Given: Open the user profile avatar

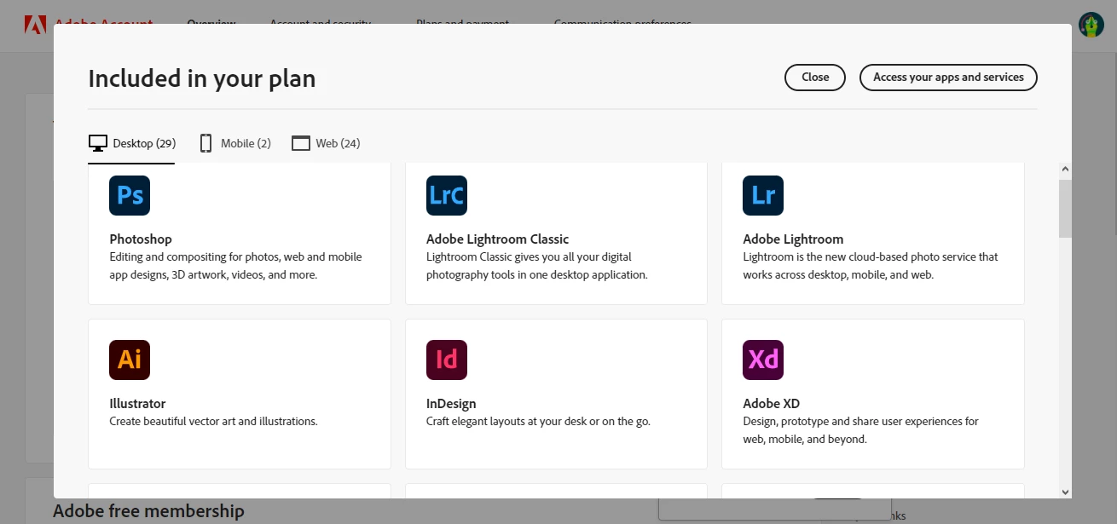Looking at the screenshot, I should [x=1091, y=25].
